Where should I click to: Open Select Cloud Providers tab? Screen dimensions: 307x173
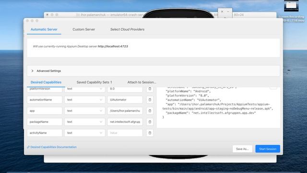tap(127, 29)
